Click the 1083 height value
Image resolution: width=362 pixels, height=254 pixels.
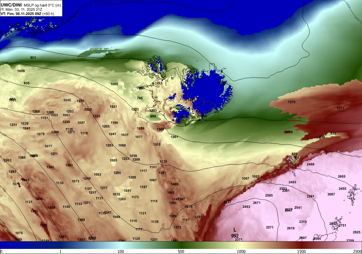click(x=256, y=176)
